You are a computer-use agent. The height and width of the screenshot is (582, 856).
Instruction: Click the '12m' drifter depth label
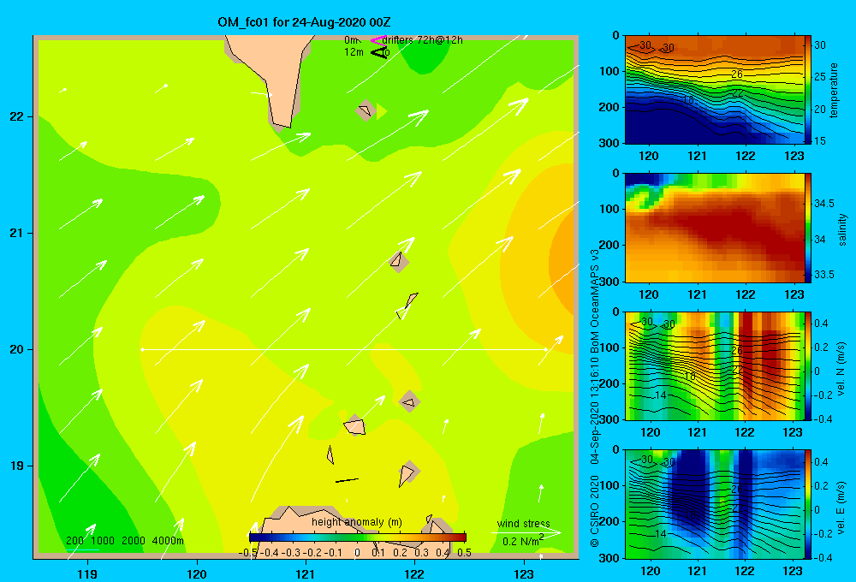point(354,52)
